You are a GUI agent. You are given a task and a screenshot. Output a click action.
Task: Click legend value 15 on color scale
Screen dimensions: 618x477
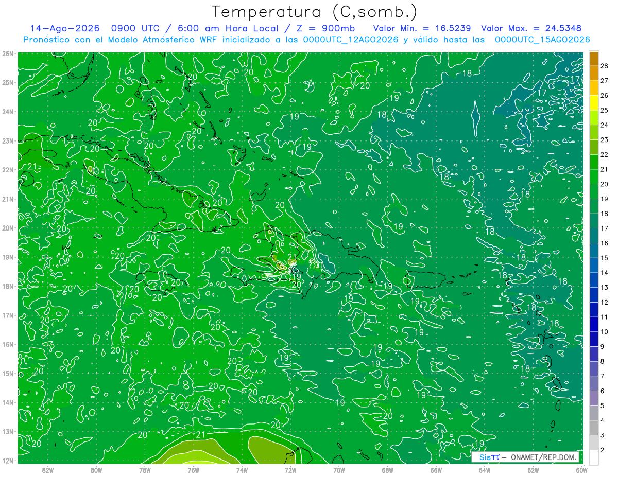604,258
